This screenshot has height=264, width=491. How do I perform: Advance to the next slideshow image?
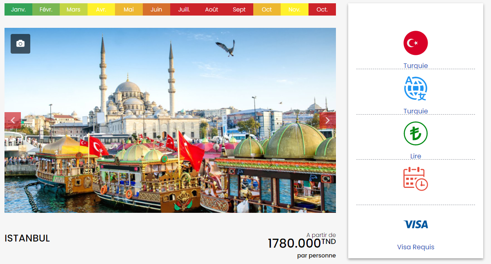click(x=328, y=120)
